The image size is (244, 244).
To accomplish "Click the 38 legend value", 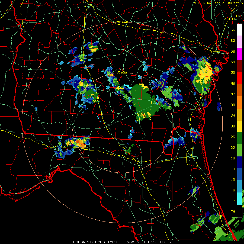I will [233, 105].
